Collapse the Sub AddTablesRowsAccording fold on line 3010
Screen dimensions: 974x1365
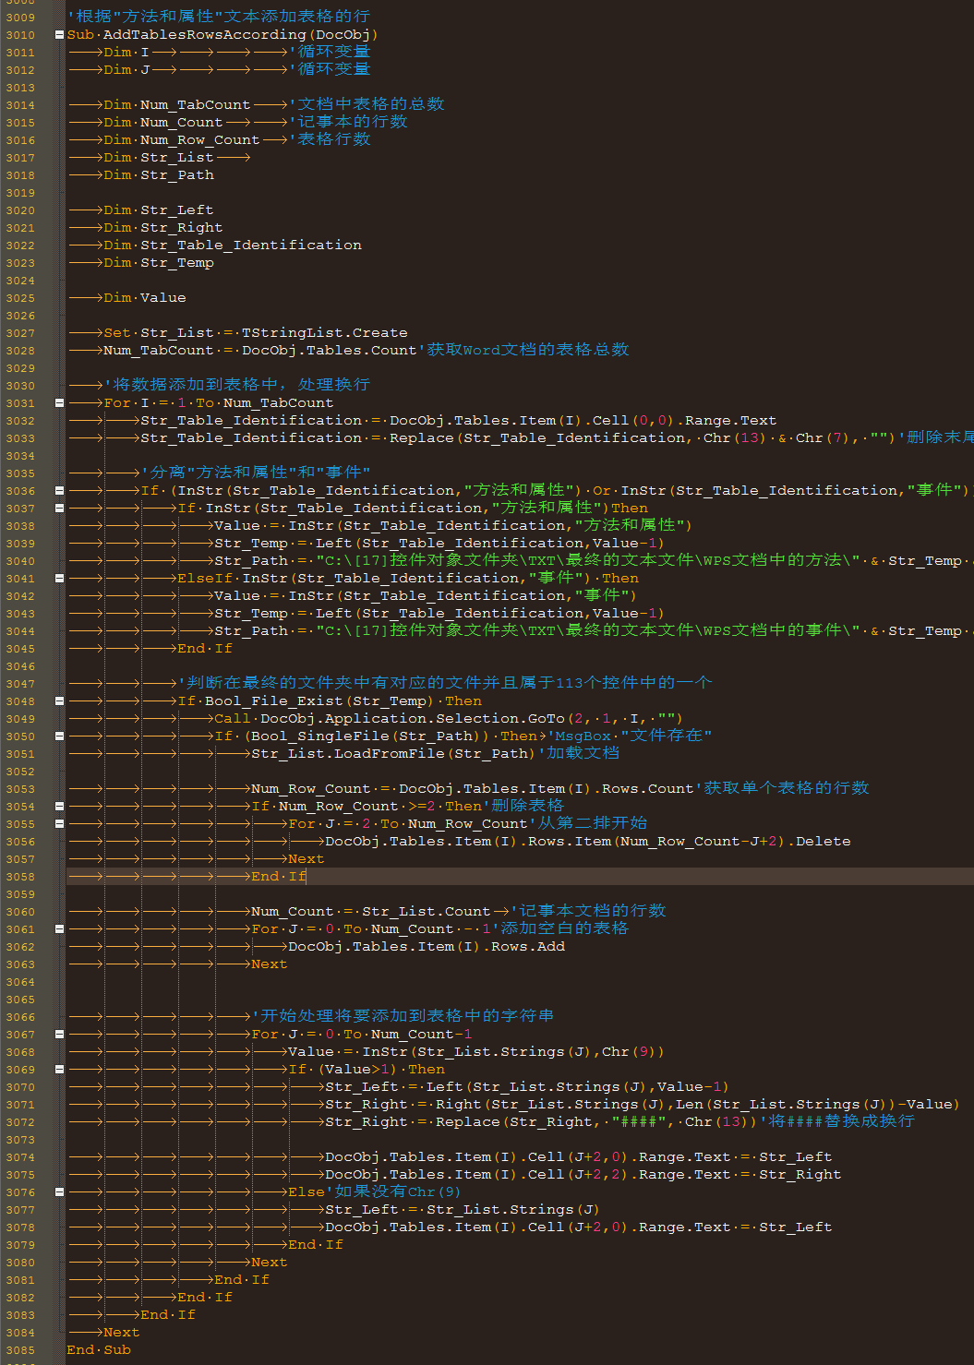(59, 35)
